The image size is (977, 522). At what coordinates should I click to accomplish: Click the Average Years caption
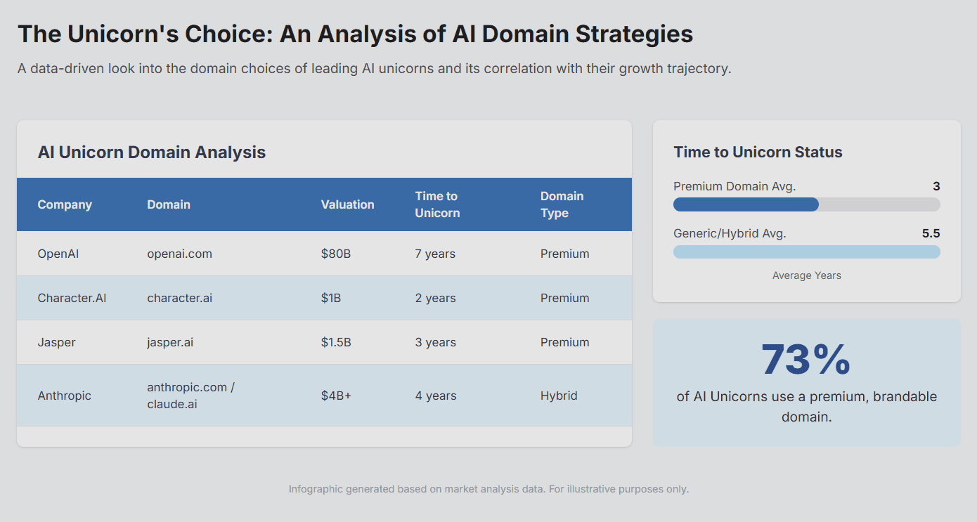tap(807, 275)
